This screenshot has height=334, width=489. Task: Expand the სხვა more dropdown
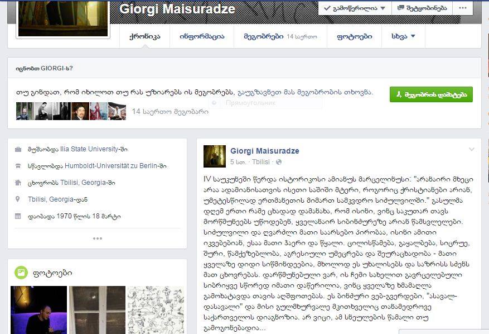click(403, 36)
